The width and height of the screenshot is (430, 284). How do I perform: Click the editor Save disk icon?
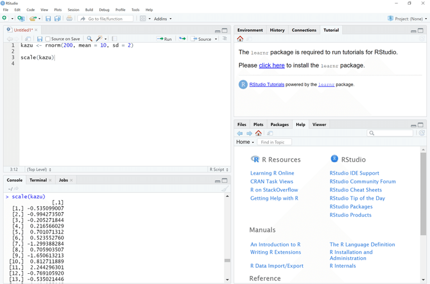tap(40, 39)
